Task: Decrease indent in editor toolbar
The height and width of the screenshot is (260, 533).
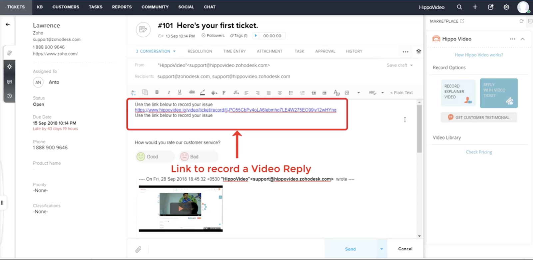Action: tap(313, 93)
